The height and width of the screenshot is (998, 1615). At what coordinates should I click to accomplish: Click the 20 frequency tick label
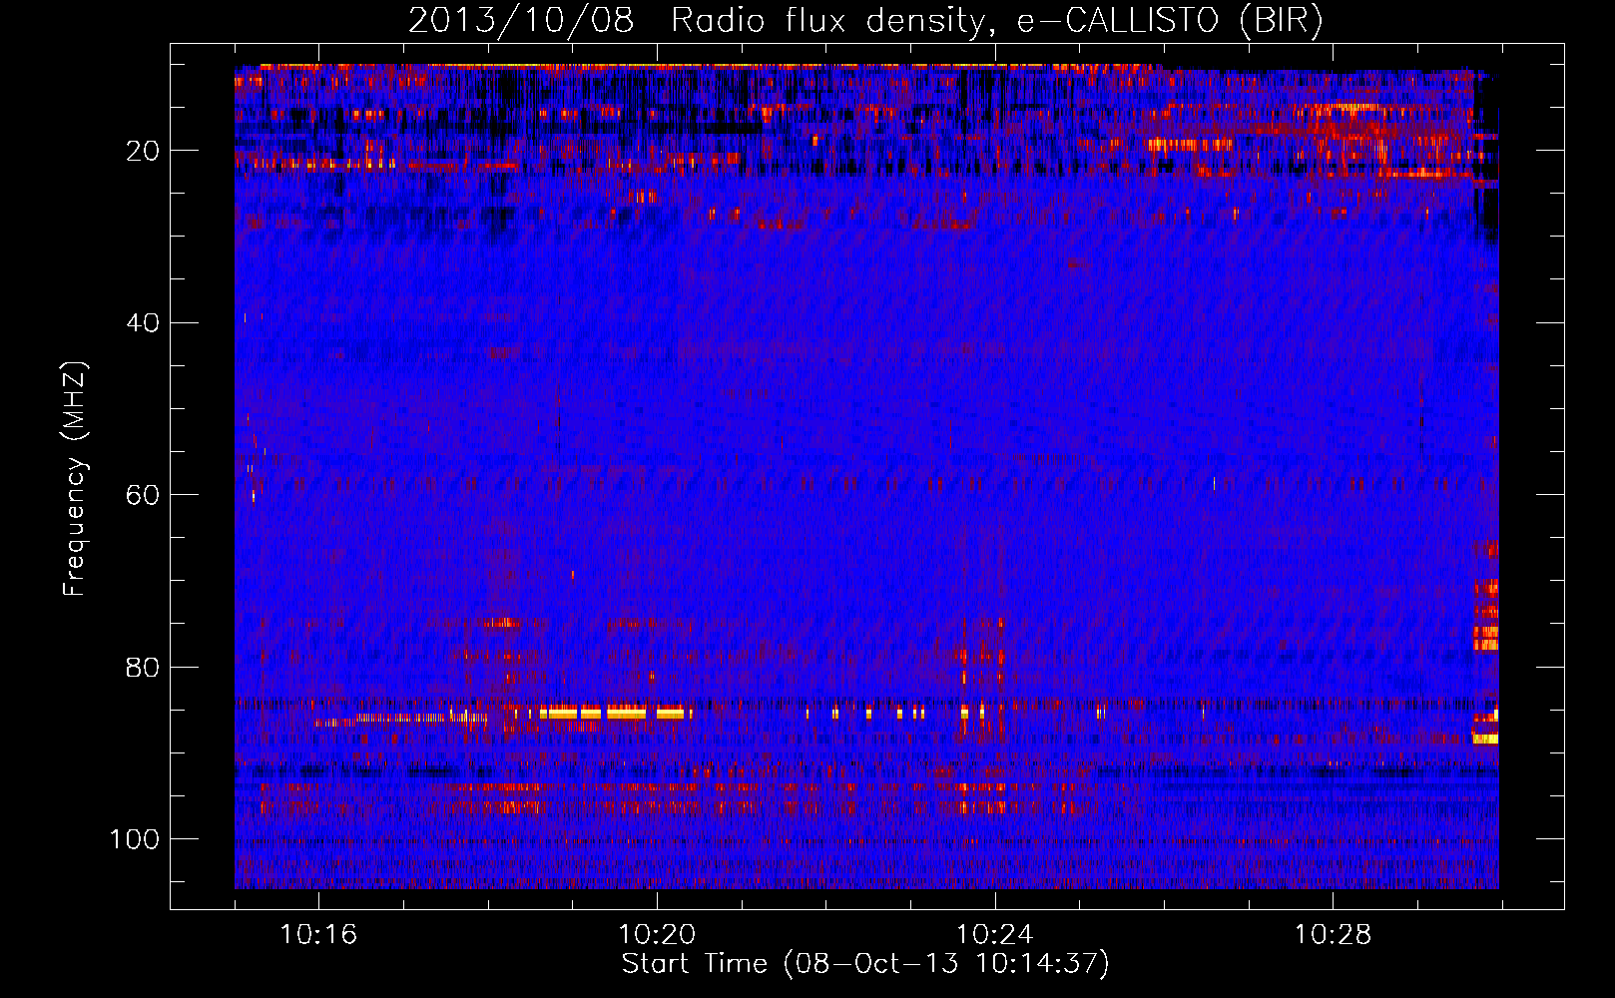[x=144, y=151]
